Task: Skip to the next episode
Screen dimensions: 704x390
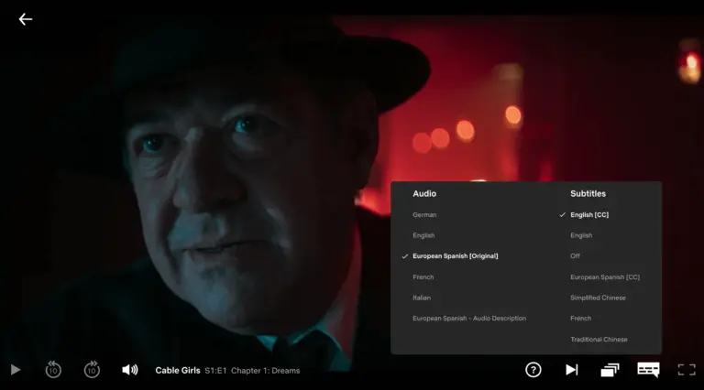Action: point(572,370)
